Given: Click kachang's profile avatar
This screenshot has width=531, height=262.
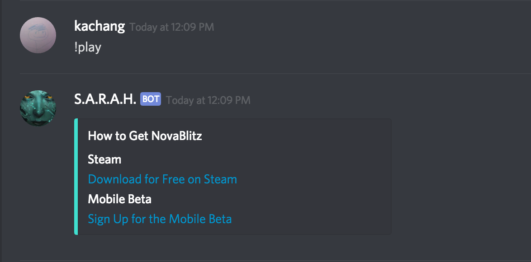Looking at the screenshot, I should (x=38, y=35).
